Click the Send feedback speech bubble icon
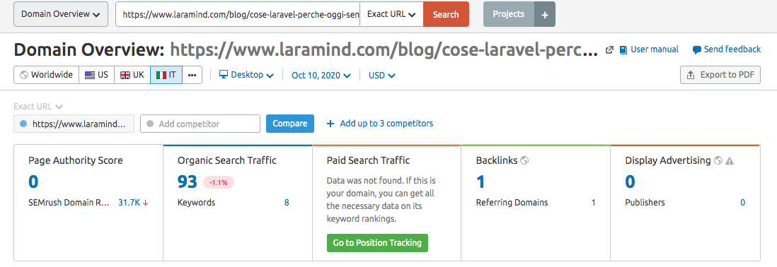 697,49
